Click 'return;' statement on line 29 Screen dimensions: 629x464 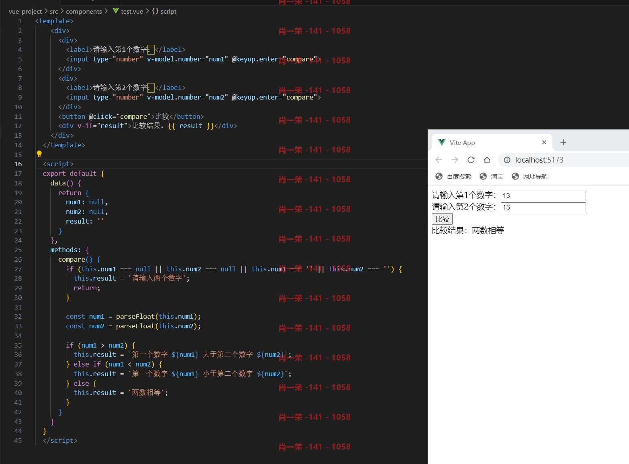[x=87, y=288]
